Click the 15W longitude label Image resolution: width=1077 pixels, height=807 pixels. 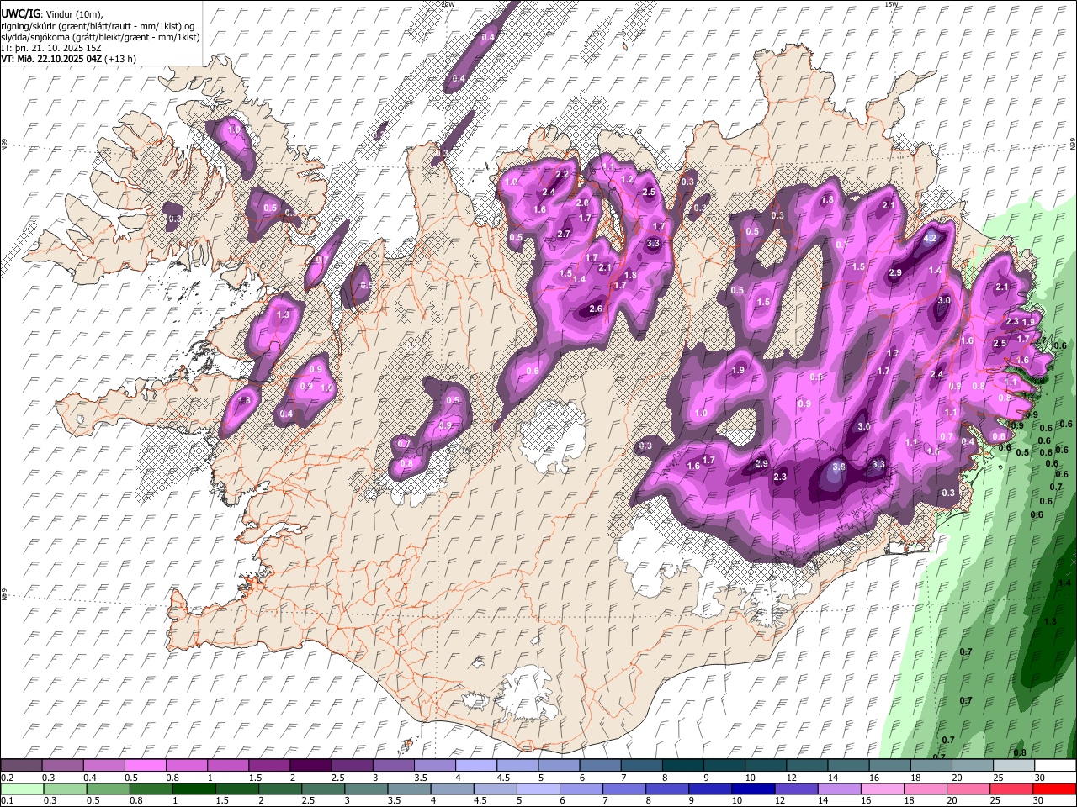tap(891, 4)
